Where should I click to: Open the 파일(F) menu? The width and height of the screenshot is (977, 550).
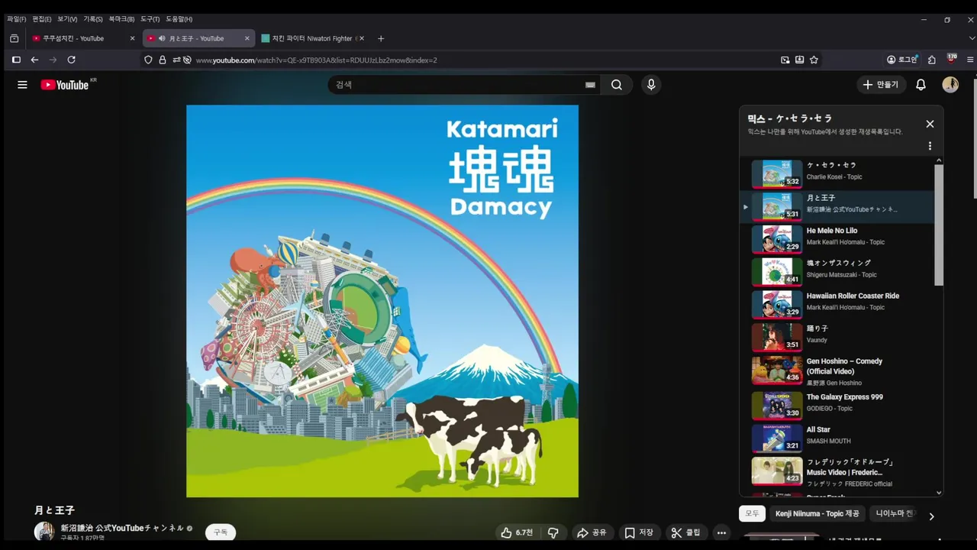pos(16,19)
